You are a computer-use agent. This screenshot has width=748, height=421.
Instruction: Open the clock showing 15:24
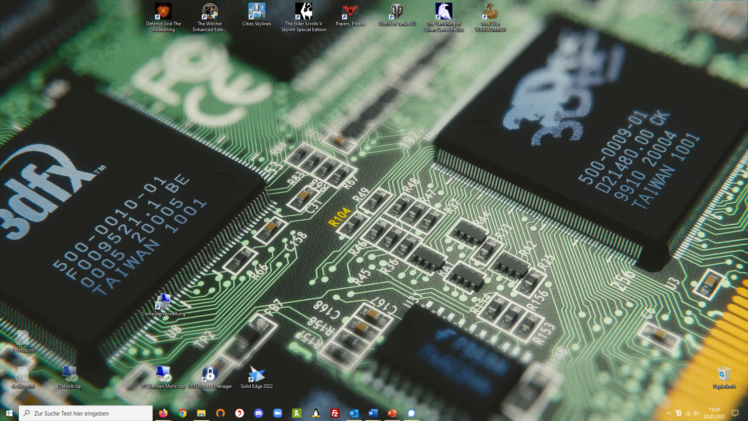tap(714, 413)
